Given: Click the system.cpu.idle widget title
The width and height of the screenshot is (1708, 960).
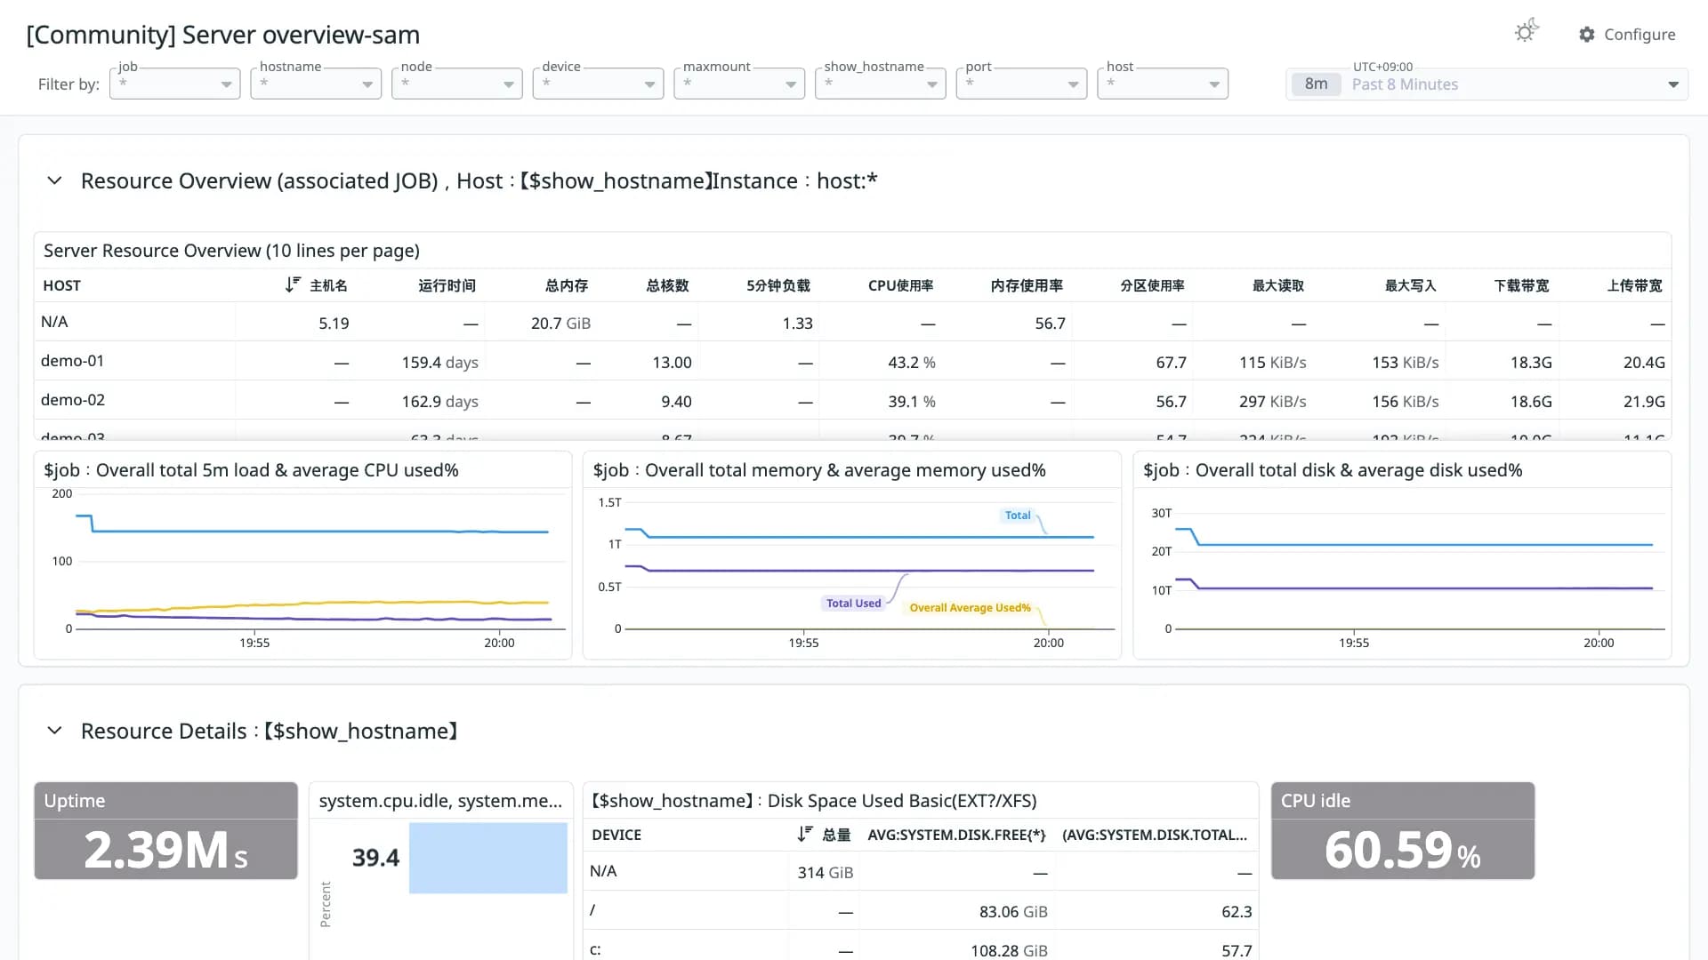Looking at the screenshot, I should pos(440,801).
